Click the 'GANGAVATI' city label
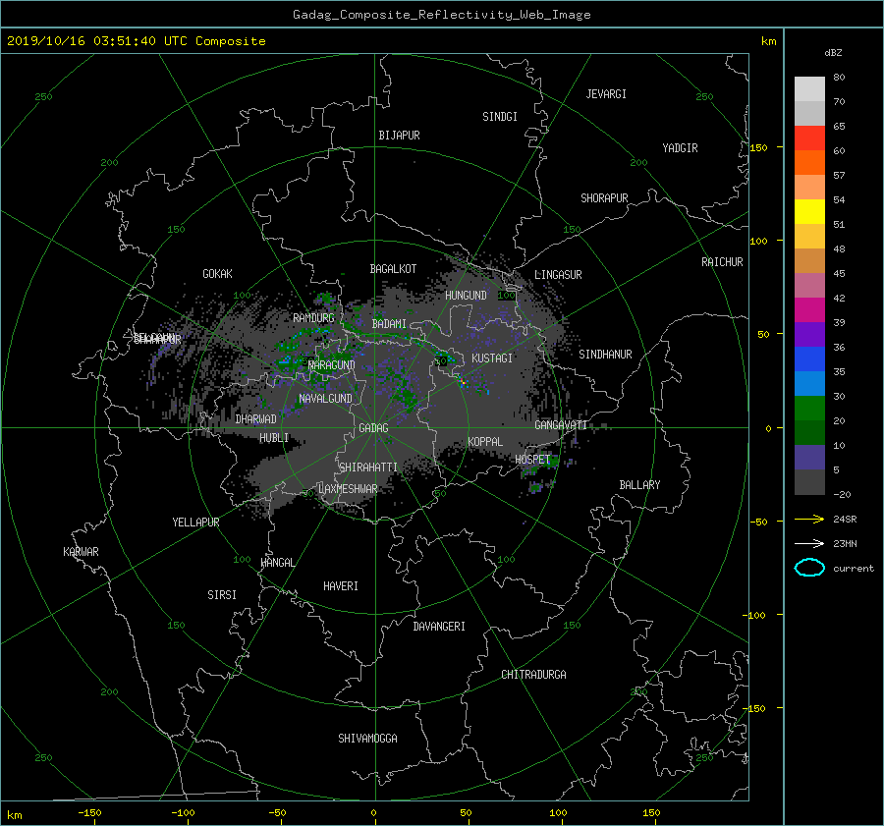The image size is (884, 826). click(561, 425)
